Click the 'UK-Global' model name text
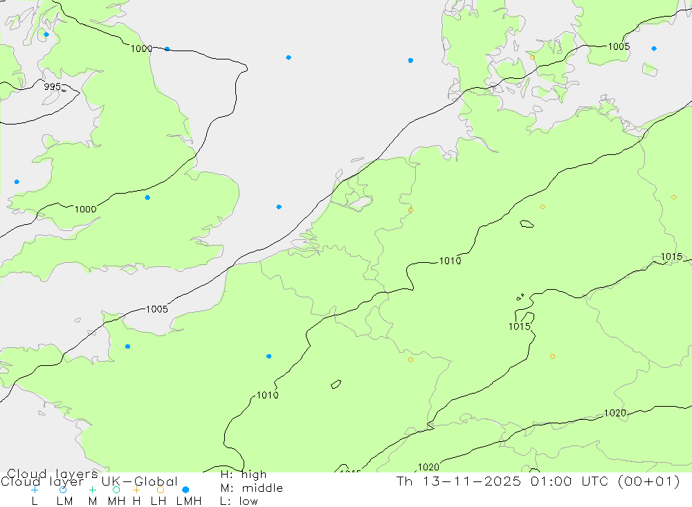Viewport: 692px width, 507px height. (140, 481)
